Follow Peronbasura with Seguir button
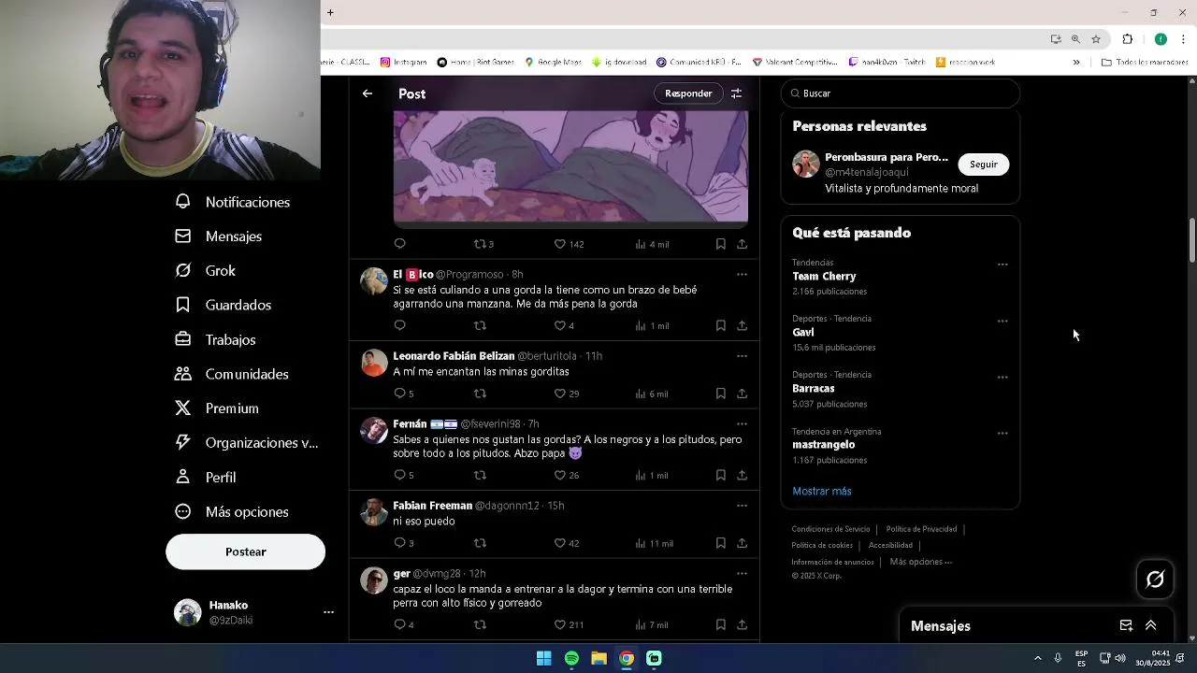The height and width of the screenshot is (673, 1197). tap(983, 165)
